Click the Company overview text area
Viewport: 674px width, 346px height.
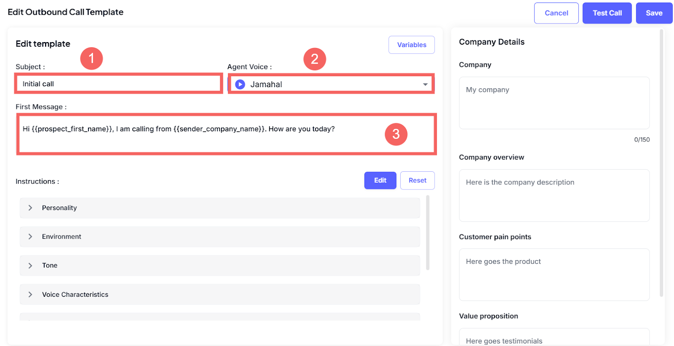pos(554,196)
